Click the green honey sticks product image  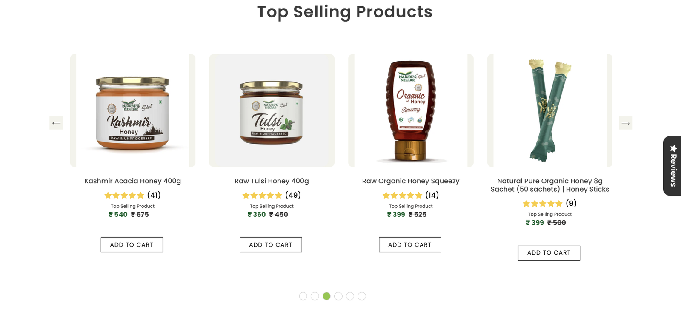tap(549, 111)
